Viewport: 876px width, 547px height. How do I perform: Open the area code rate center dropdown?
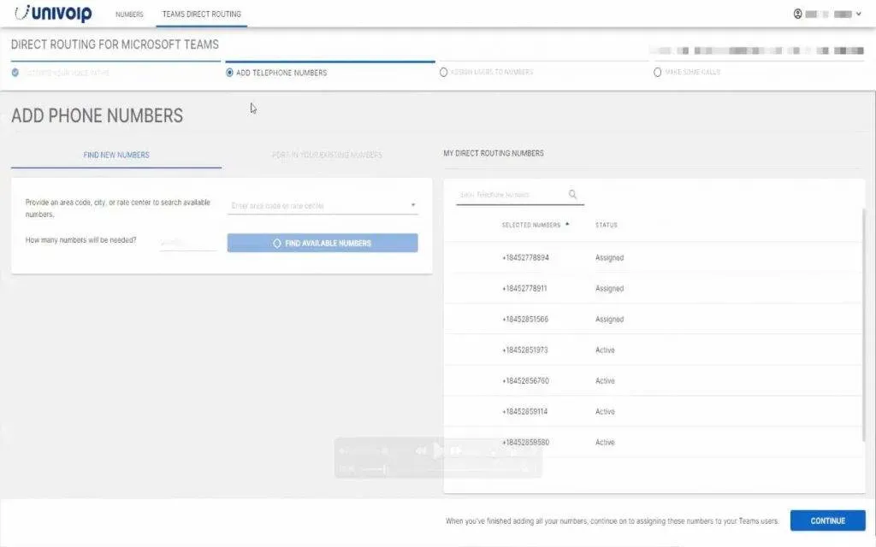point(411,205)
